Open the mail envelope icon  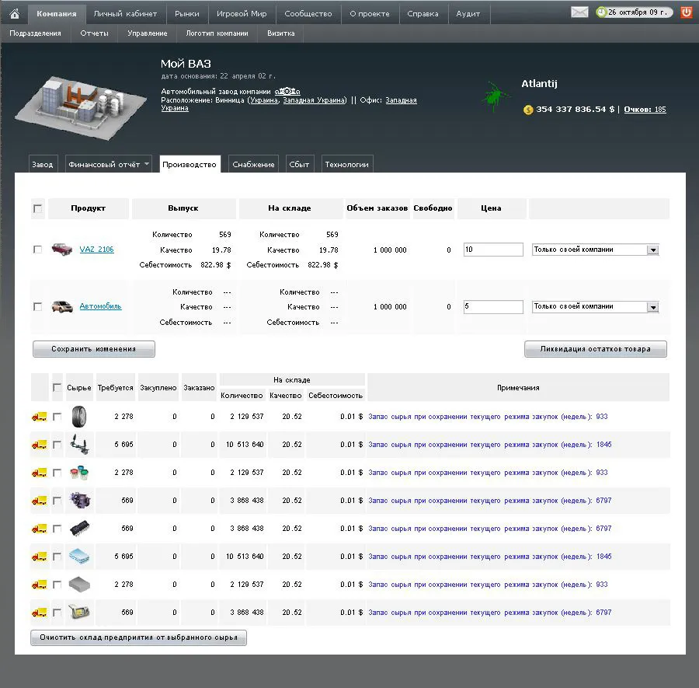[579, 12]
